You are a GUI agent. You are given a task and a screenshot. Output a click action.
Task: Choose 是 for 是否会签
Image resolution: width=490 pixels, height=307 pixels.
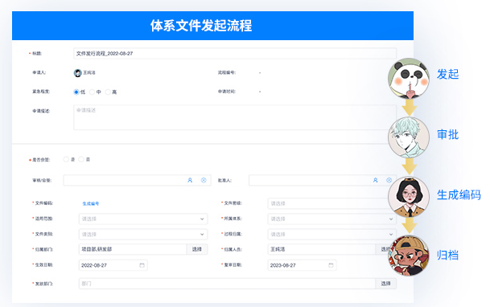[x=66, y=159]
